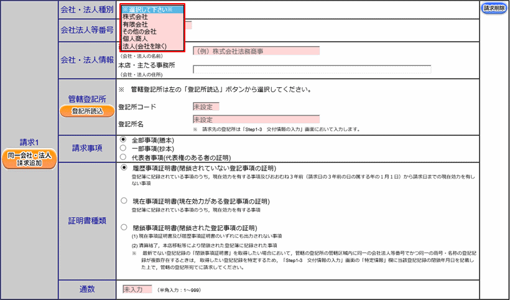Select 全部事項(謄本) radio button
Image resolution: width=510 pixels, height=300 pixels.
(123, 139)
